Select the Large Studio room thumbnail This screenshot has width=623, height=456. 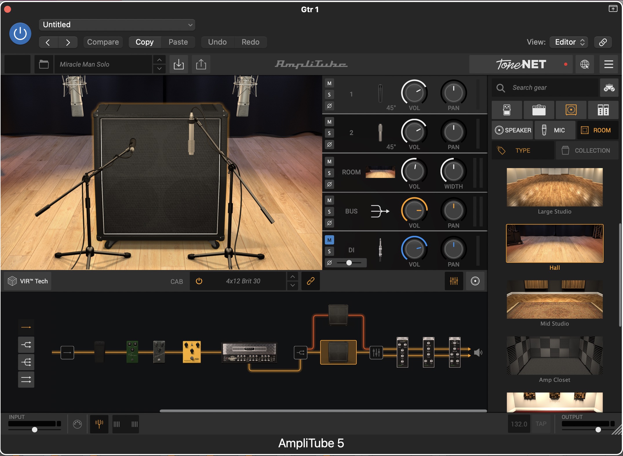click(x=555, y=187)
